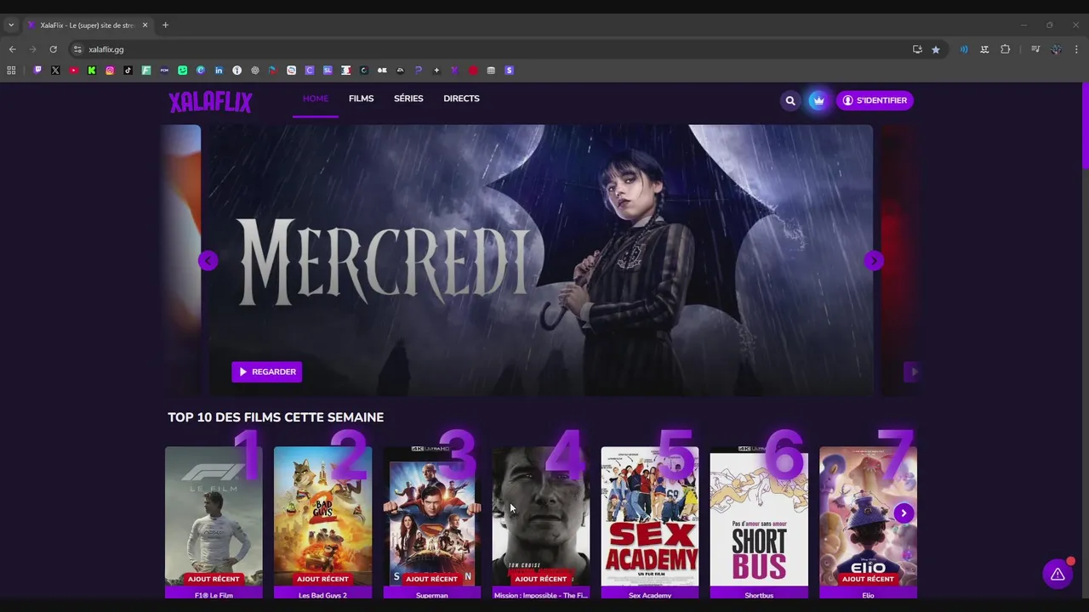
Task: Open the Mercredi banner image
Action: pos(541,260)
